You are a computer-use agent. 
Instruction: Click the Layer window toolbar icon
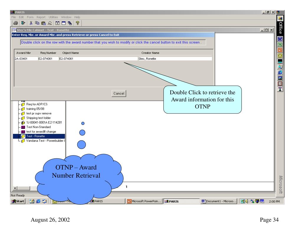(64, 23)
